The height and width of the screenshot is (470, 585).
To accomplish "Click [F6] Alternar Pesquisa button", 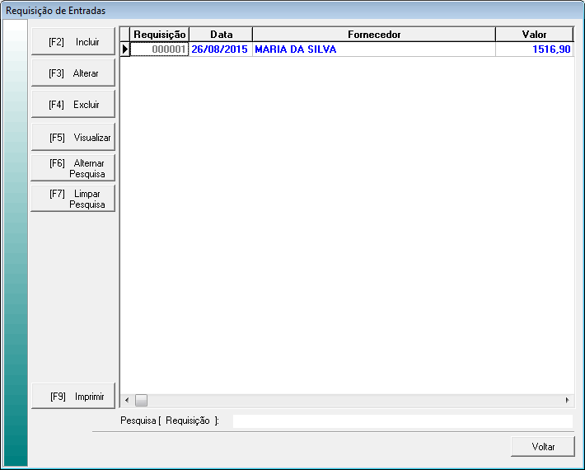I will click(x=73, y=168).
